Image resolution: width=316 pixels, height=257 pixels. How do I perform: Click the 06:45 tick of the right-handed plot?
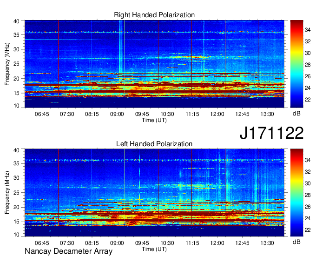point(42,114)
